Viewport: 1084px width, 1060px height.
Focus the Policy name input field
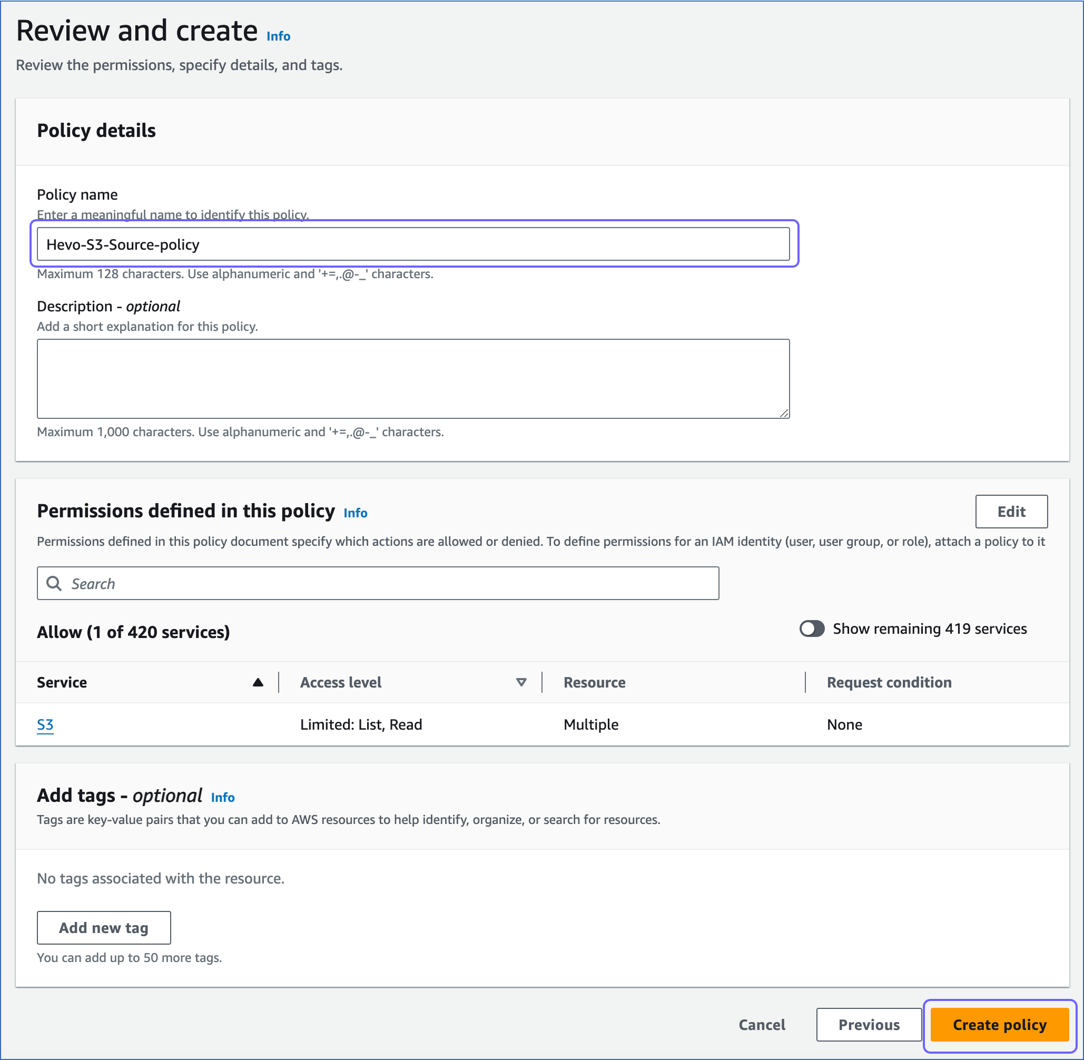tap(413, 244)
